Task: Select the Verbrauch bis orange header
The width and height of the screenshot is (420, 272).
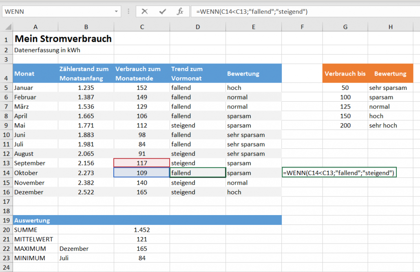Action: pos(345,73)
